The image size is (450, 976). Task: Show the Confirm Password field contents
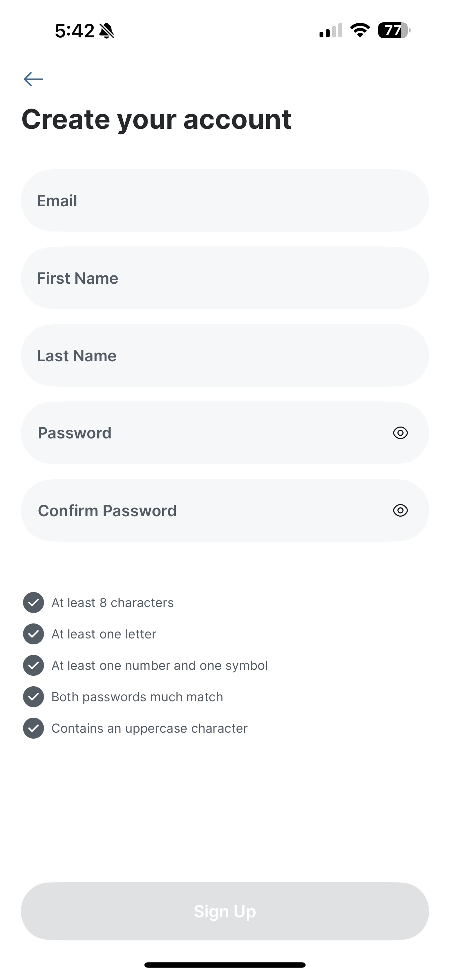pos(400,510)
